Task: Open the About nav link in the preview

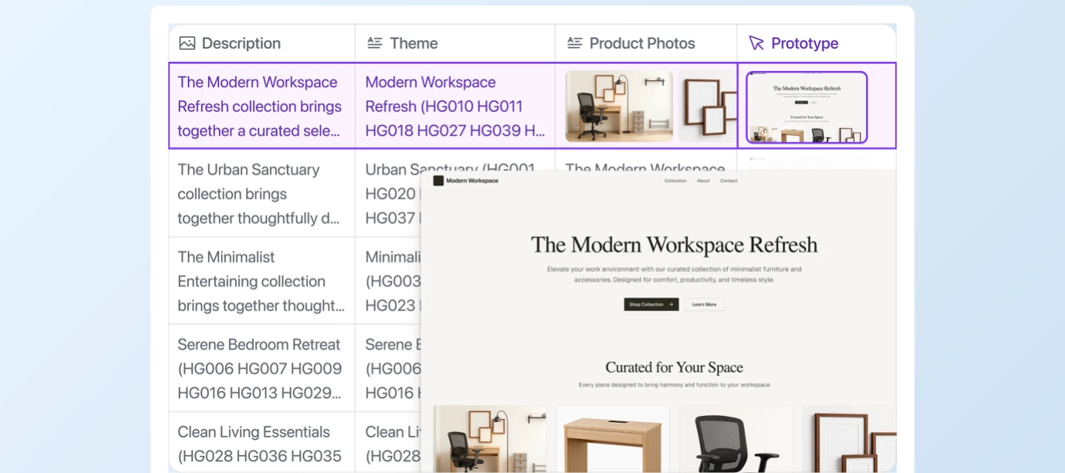Action: (703, 181)
